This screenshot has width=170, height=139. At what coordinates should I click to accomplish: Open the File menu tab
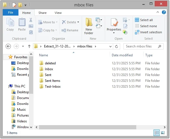tap(11, 12)
